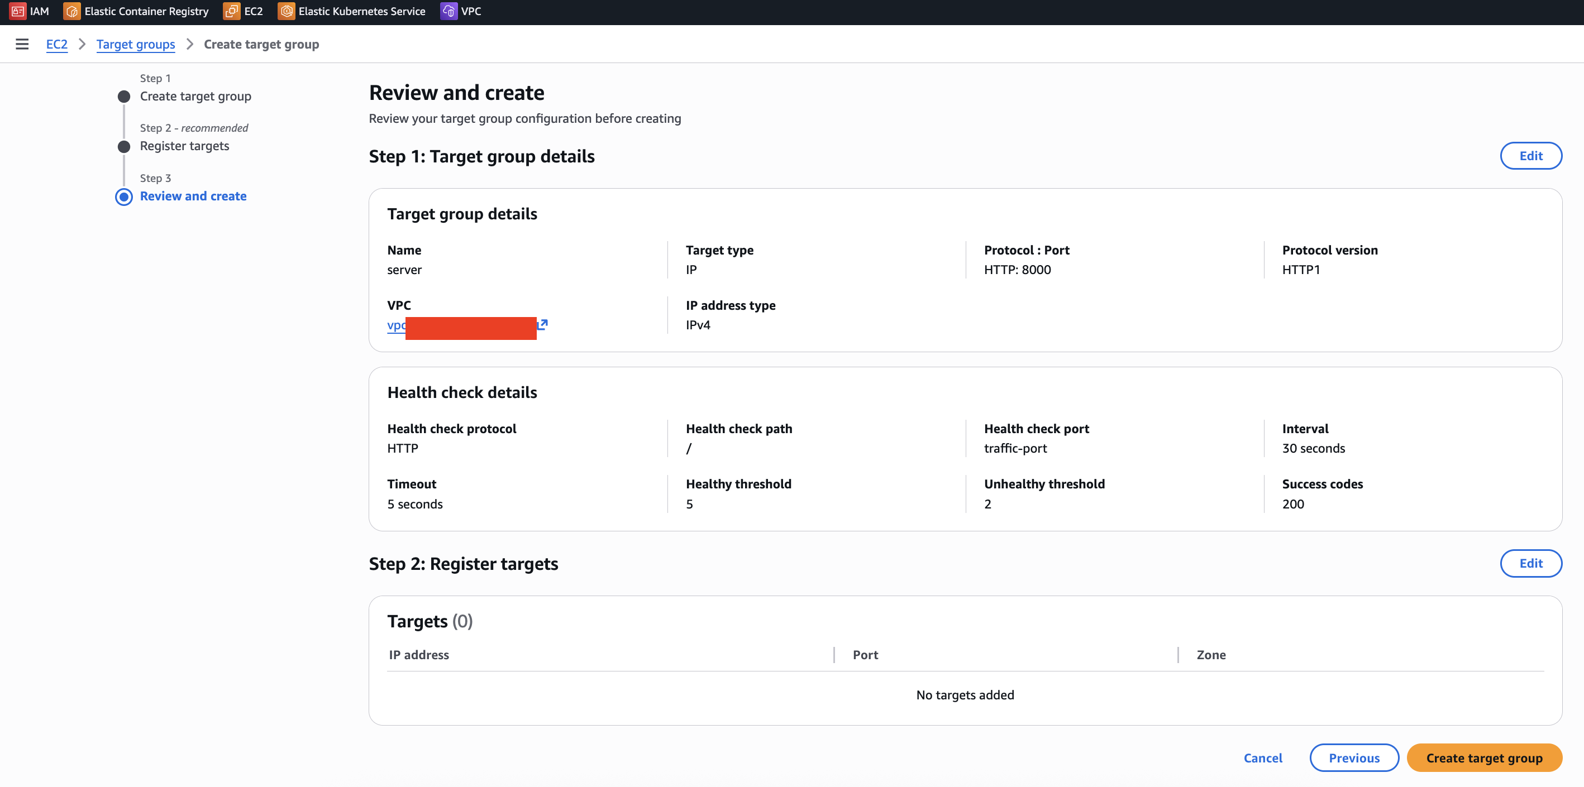Edit Step 2 register targets
This screenshot has width=1584, height=787.
(x=1530, y=563)
